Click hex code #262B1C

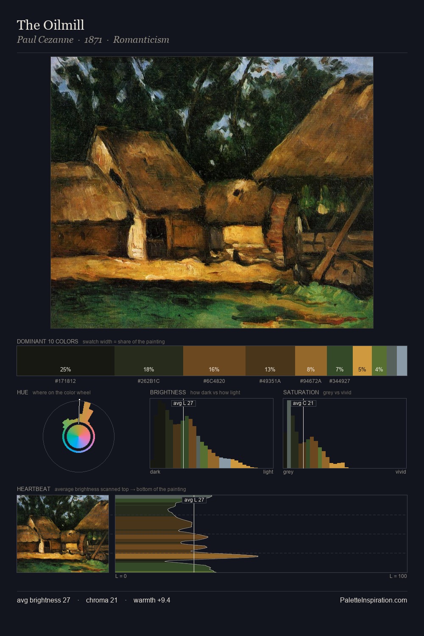[x=148, y=381]
